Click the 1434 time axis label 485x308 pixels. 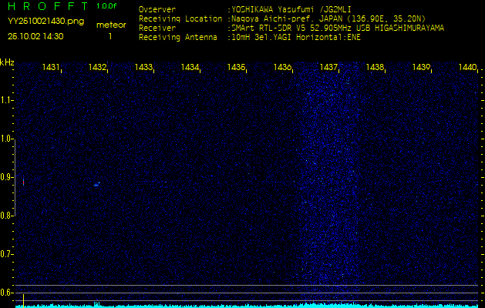click(190, 67)
